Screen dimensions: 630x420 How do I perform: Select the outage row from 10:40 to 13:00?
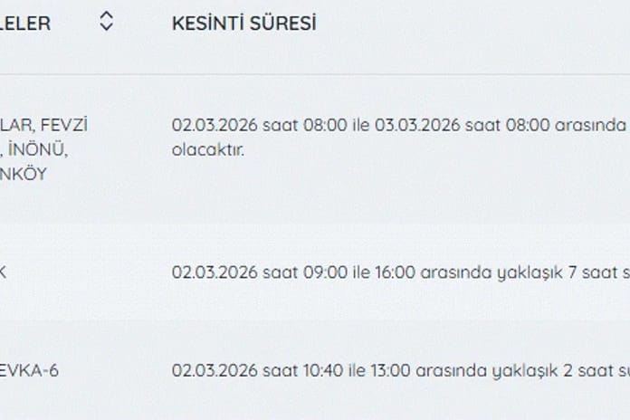pos(398,370)
